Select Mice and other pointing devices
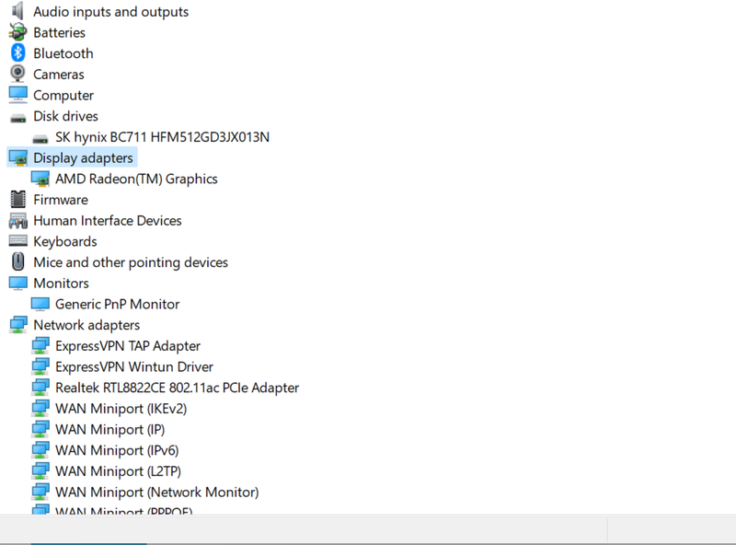 [x=131, y=262]
